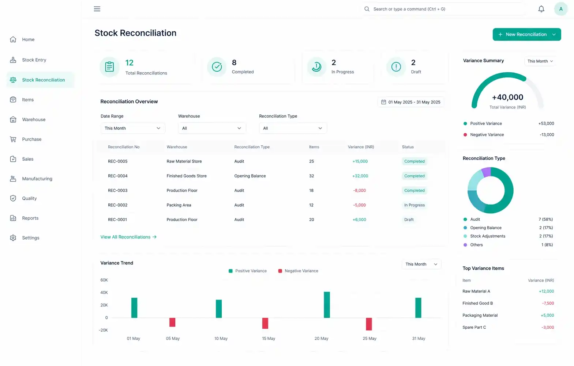The width and height of the screenshot is (574, 366).
Task: Open the Reconciliation Type filter dropdown
Action: (x=293, y=128)
